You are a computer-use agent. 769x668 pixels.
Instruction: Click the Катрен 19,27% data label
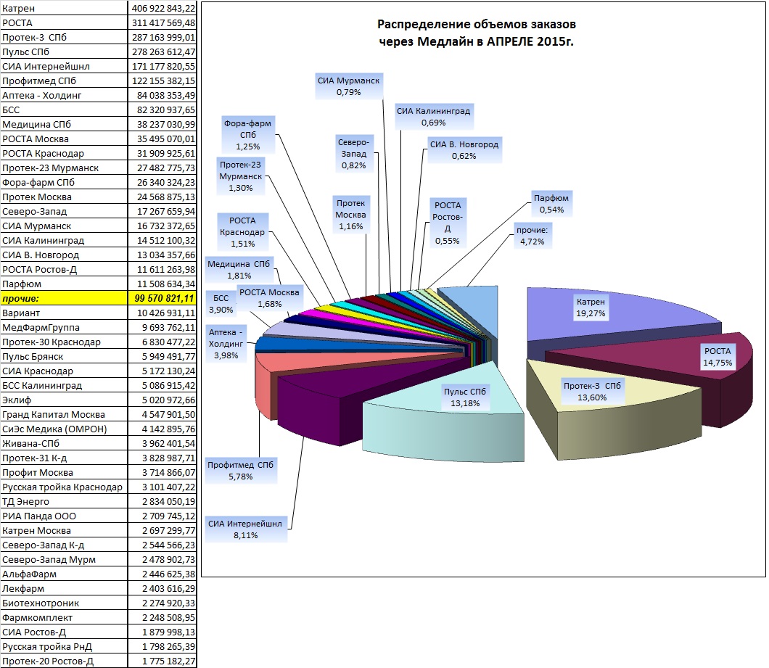tap(591, 308)
